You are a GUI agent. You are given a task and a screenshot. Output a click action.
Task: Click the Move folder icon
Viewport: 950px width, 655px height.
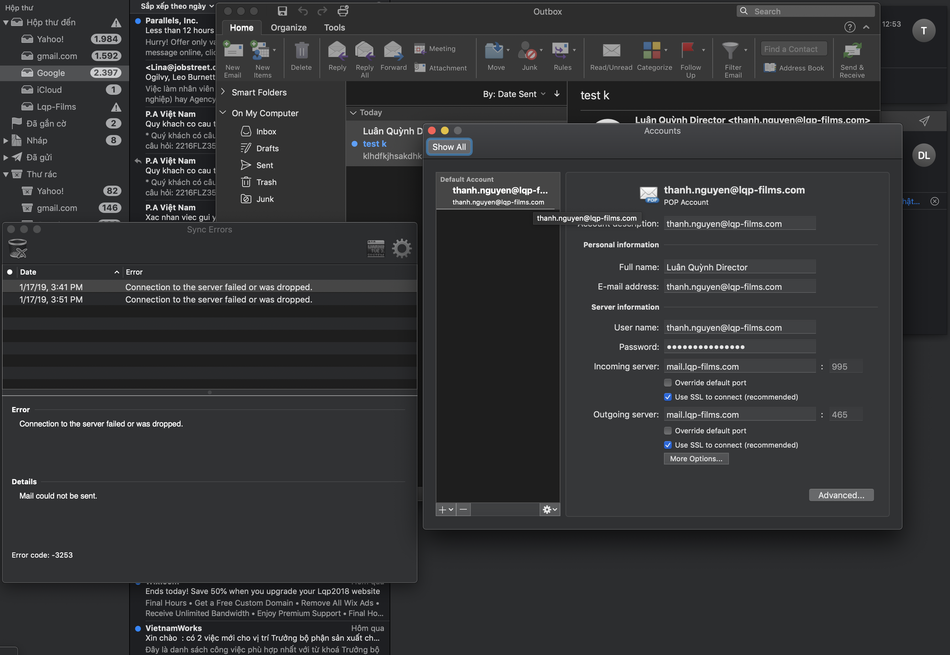(494, 51)
